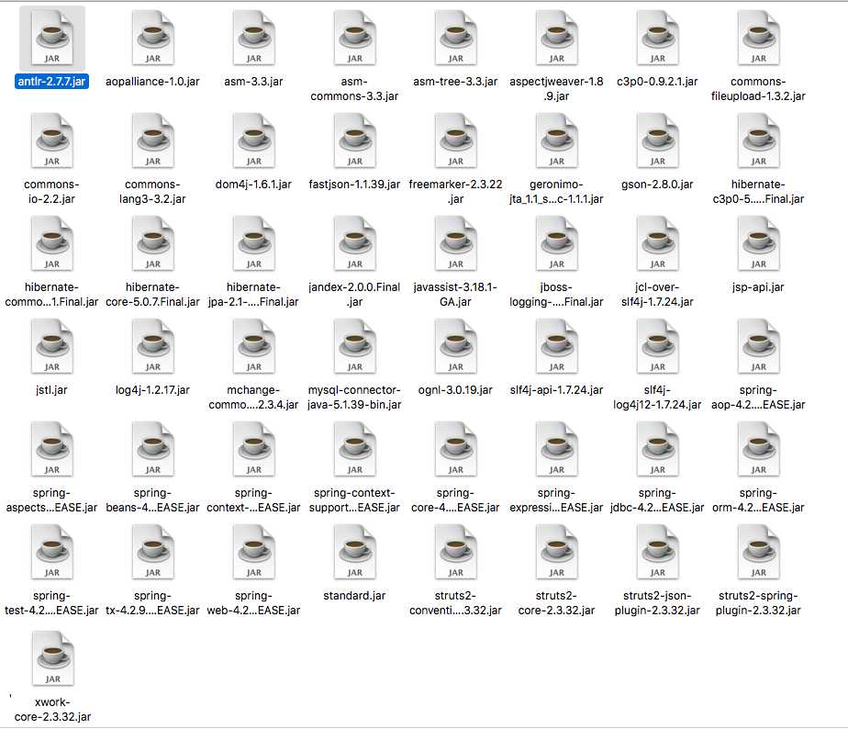This screenshot has width=848, height=729.
Task: Select the spring-orm jar icon
Action: (x=758, y=450)
